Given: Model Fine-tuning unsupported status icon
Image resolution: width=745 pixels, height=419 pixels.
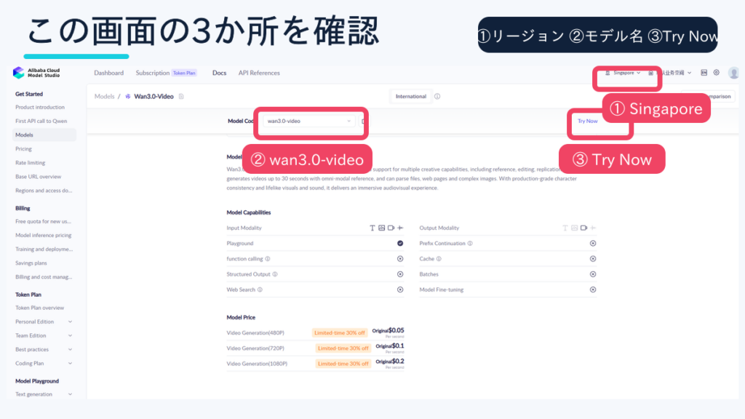Looking at the screenshot, I should coord(593,290).
